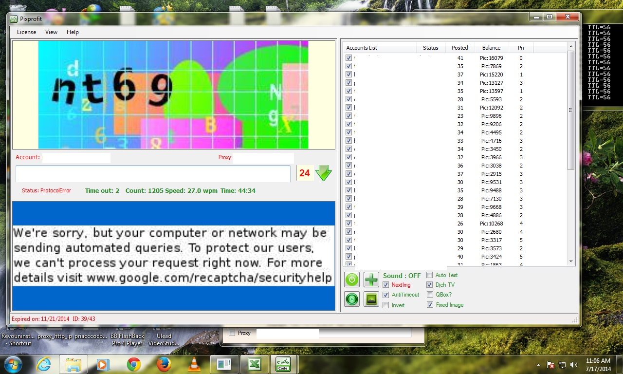
Task: Select the BB FlashBack Pro 4 Player desktop icon
Action: pos(128,339)
